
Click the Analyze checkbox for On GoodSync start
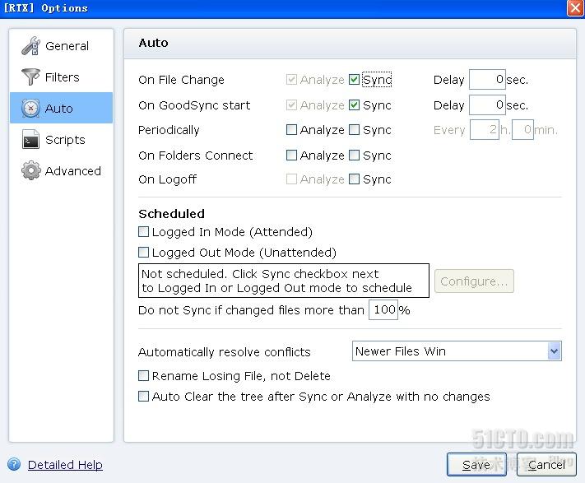pos(291,105)
